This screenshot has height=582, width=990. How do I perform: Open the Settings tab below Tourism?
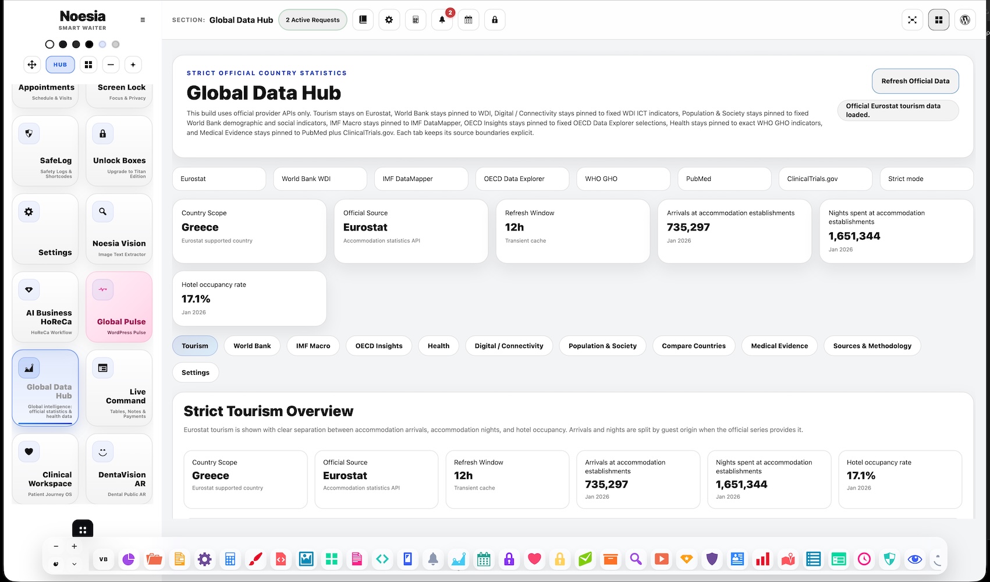pyautogui.click(x=196, y=372)
